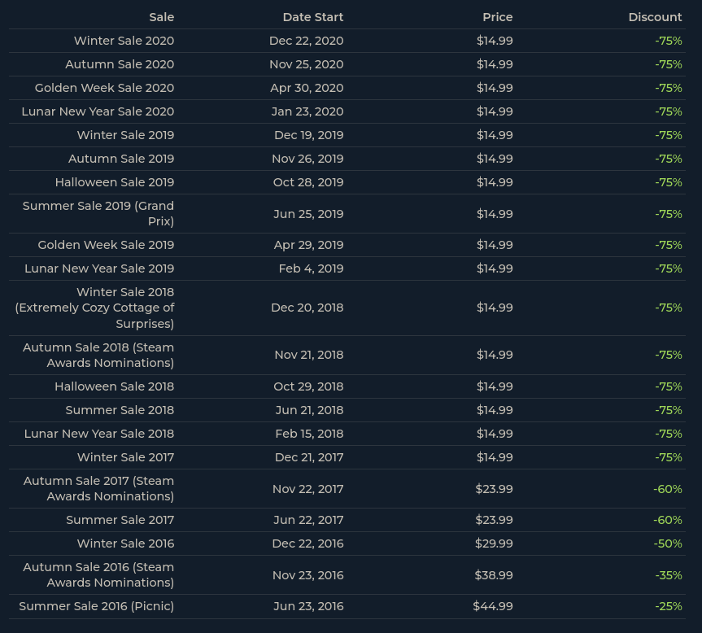702x633 pixels.
Task: Click the -35% discount value
Action: (669, 575)
